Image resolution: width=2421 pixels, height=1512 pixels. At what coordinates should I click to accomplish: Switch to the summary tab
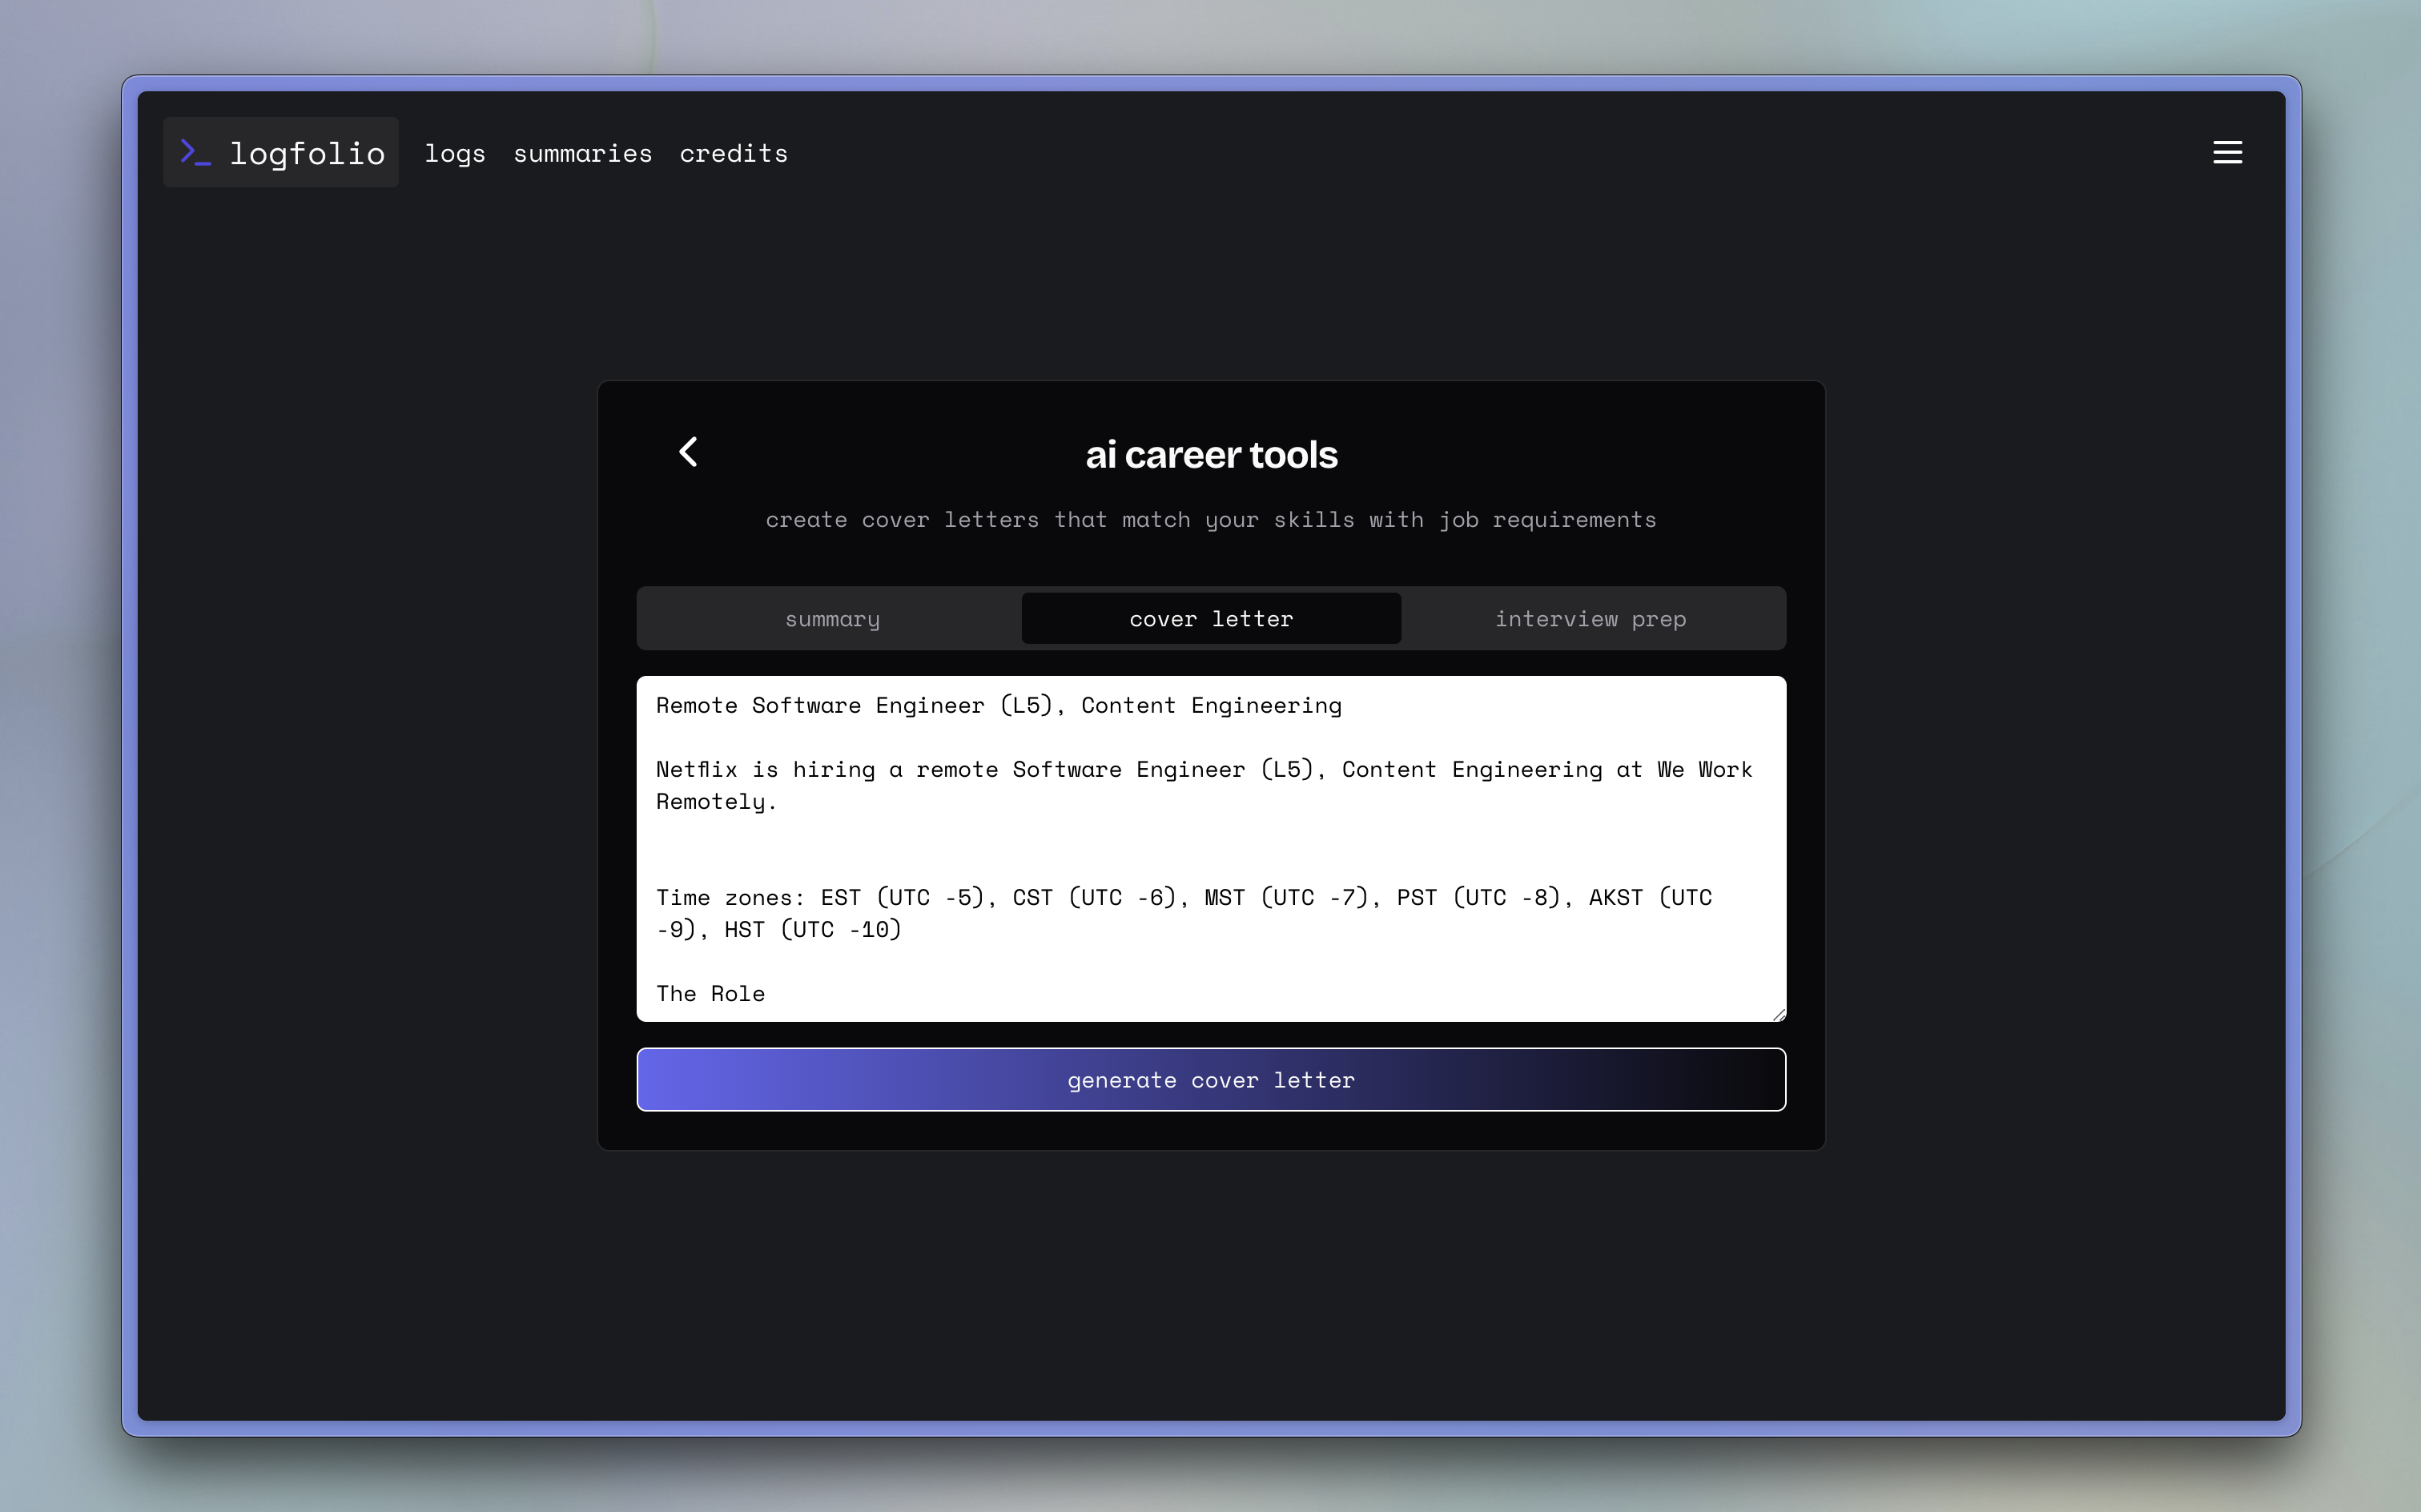click(832, 619)
